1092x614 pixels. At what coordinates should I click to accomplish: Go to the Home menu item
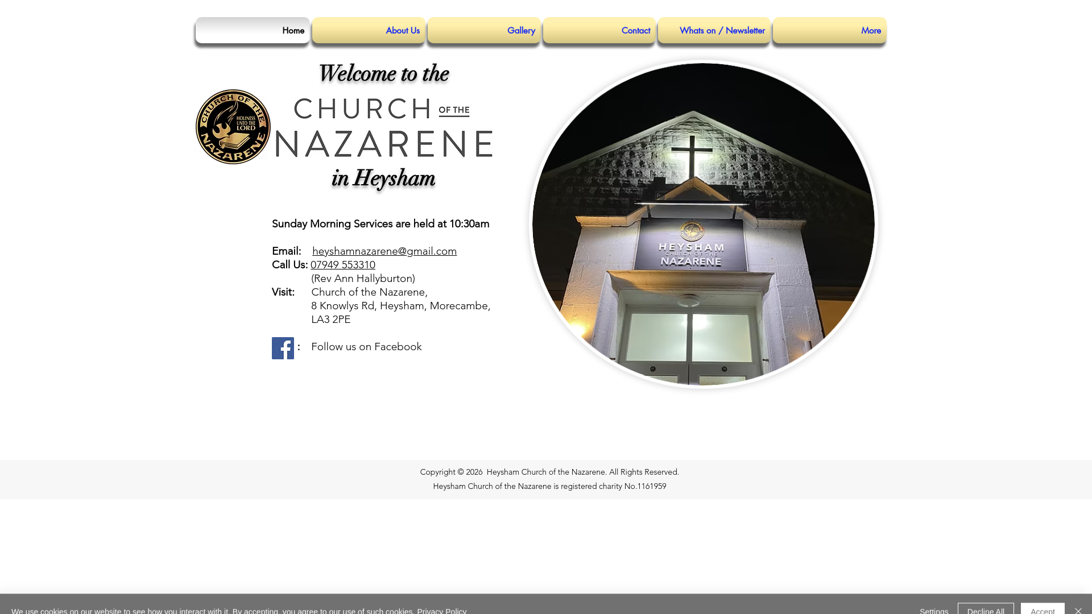pos(253,30)
